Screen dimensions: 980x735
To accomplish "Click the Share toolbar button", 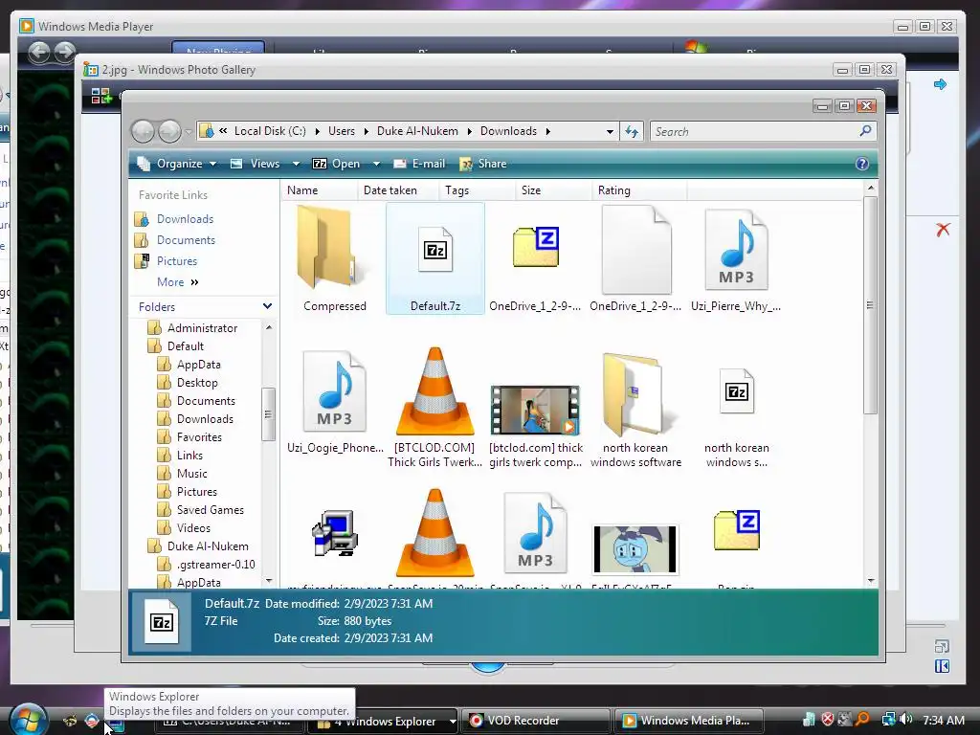I will [483, 164].
